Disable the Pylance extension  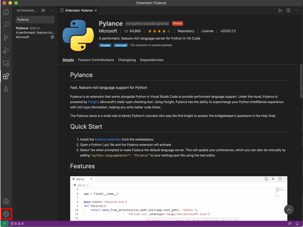pos(105,45)
